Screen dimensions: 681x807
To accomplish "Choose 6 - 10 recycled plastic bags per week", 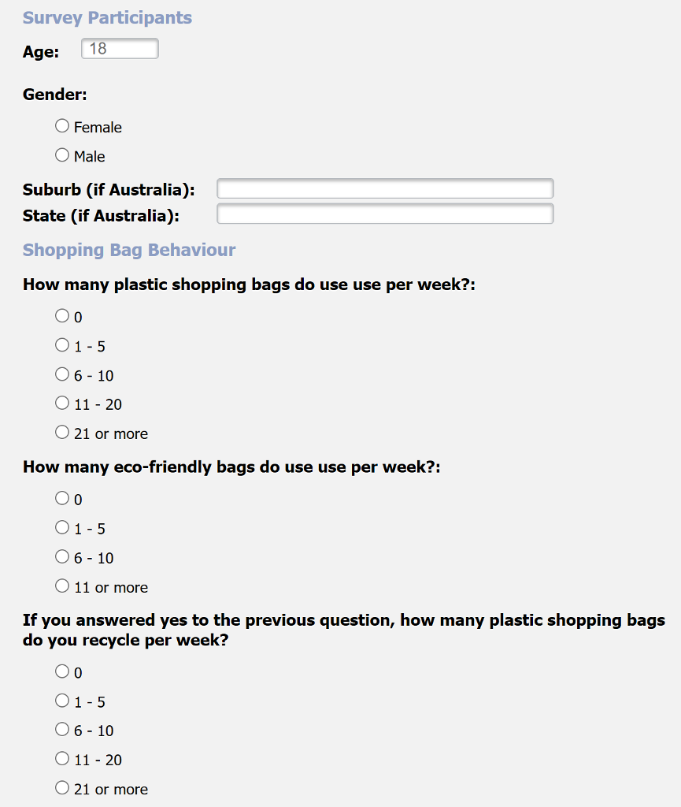I will (61, 729).
